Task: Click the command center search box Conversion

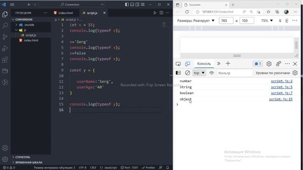Action: (72, 4)
